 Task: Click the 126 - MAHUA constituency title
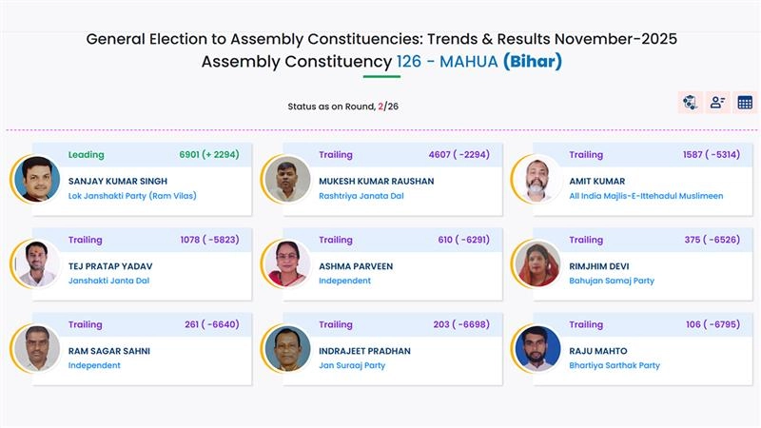(446, 62)
